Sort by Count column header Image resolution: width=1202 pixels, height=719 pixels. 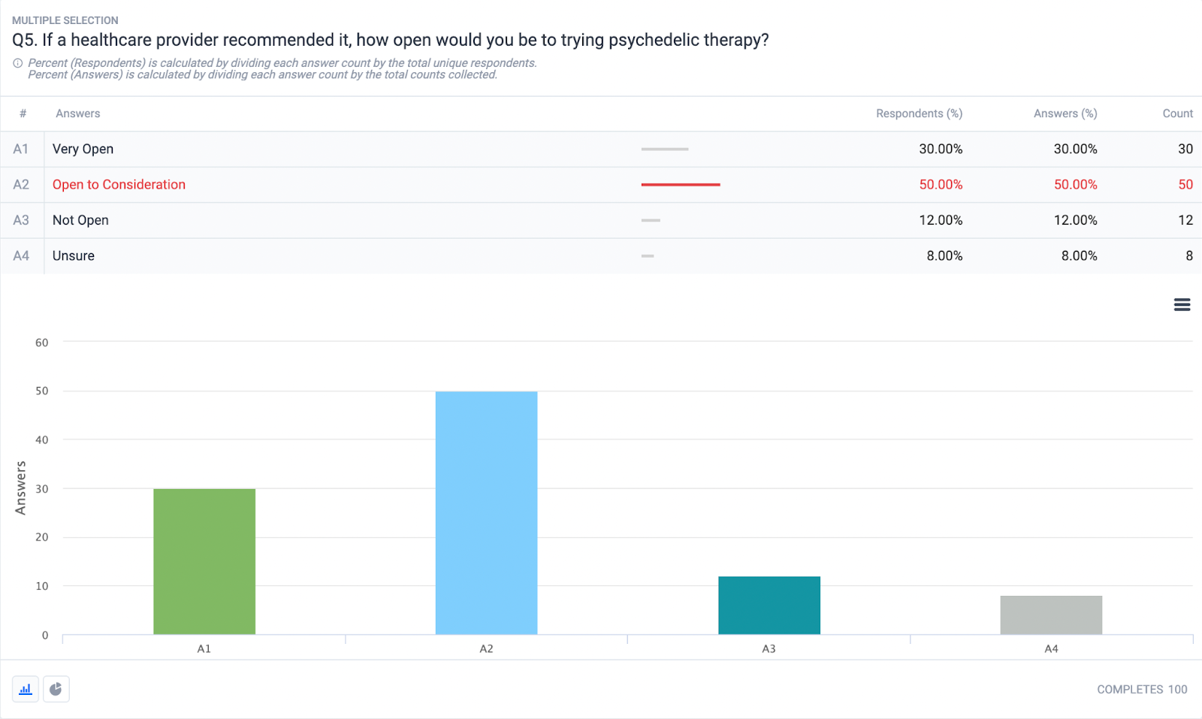coord(1177,113)
